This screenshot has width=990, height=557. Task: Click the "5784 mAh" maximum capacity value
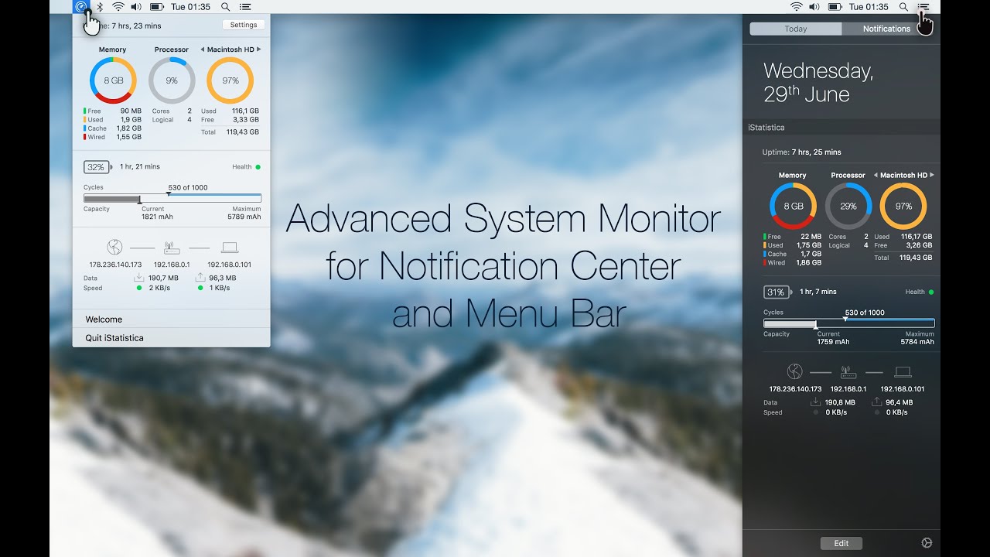pos(917,342)
